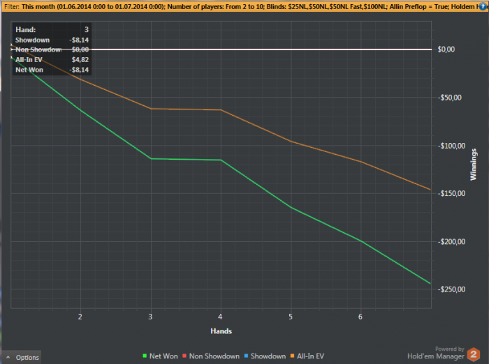The width and height of the screenshot is (489, 364).
Task: Click the yellow Filter description bar
Action: 245,6
